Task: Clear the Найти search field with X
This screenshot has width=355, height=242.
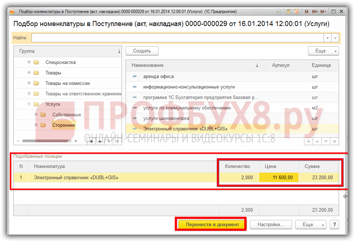Action: pos(335,38)
